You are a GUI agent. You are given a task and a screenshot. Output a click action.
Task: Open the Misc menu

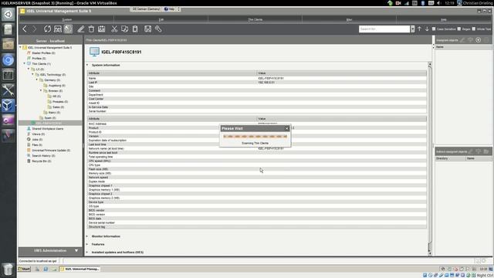[x=349, y=19]
